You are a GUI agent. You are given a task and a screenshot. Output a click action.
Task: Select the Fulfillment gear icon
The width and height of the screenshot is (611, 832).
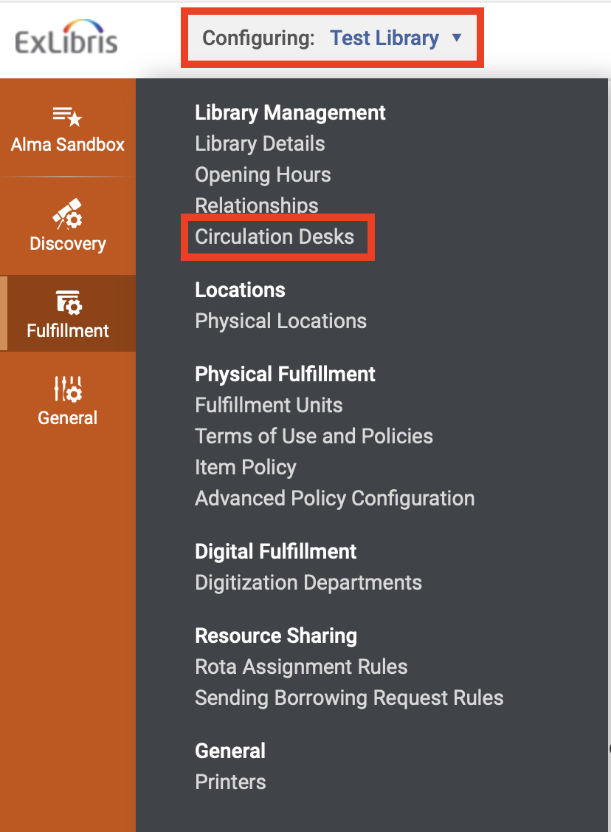(x=68, y=302)
